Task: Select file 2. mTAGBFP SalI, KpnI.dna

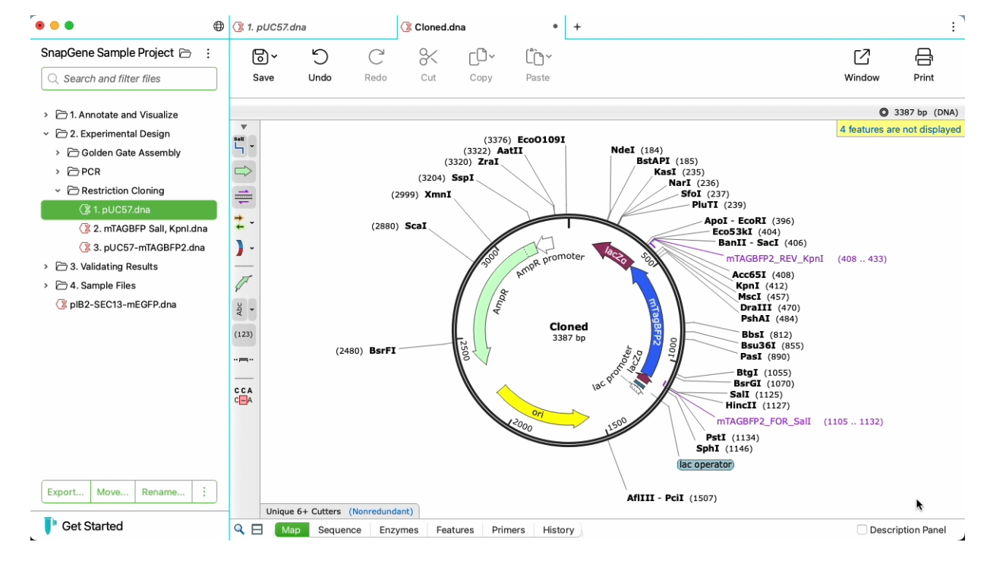Action: click(x=143, y=228)
